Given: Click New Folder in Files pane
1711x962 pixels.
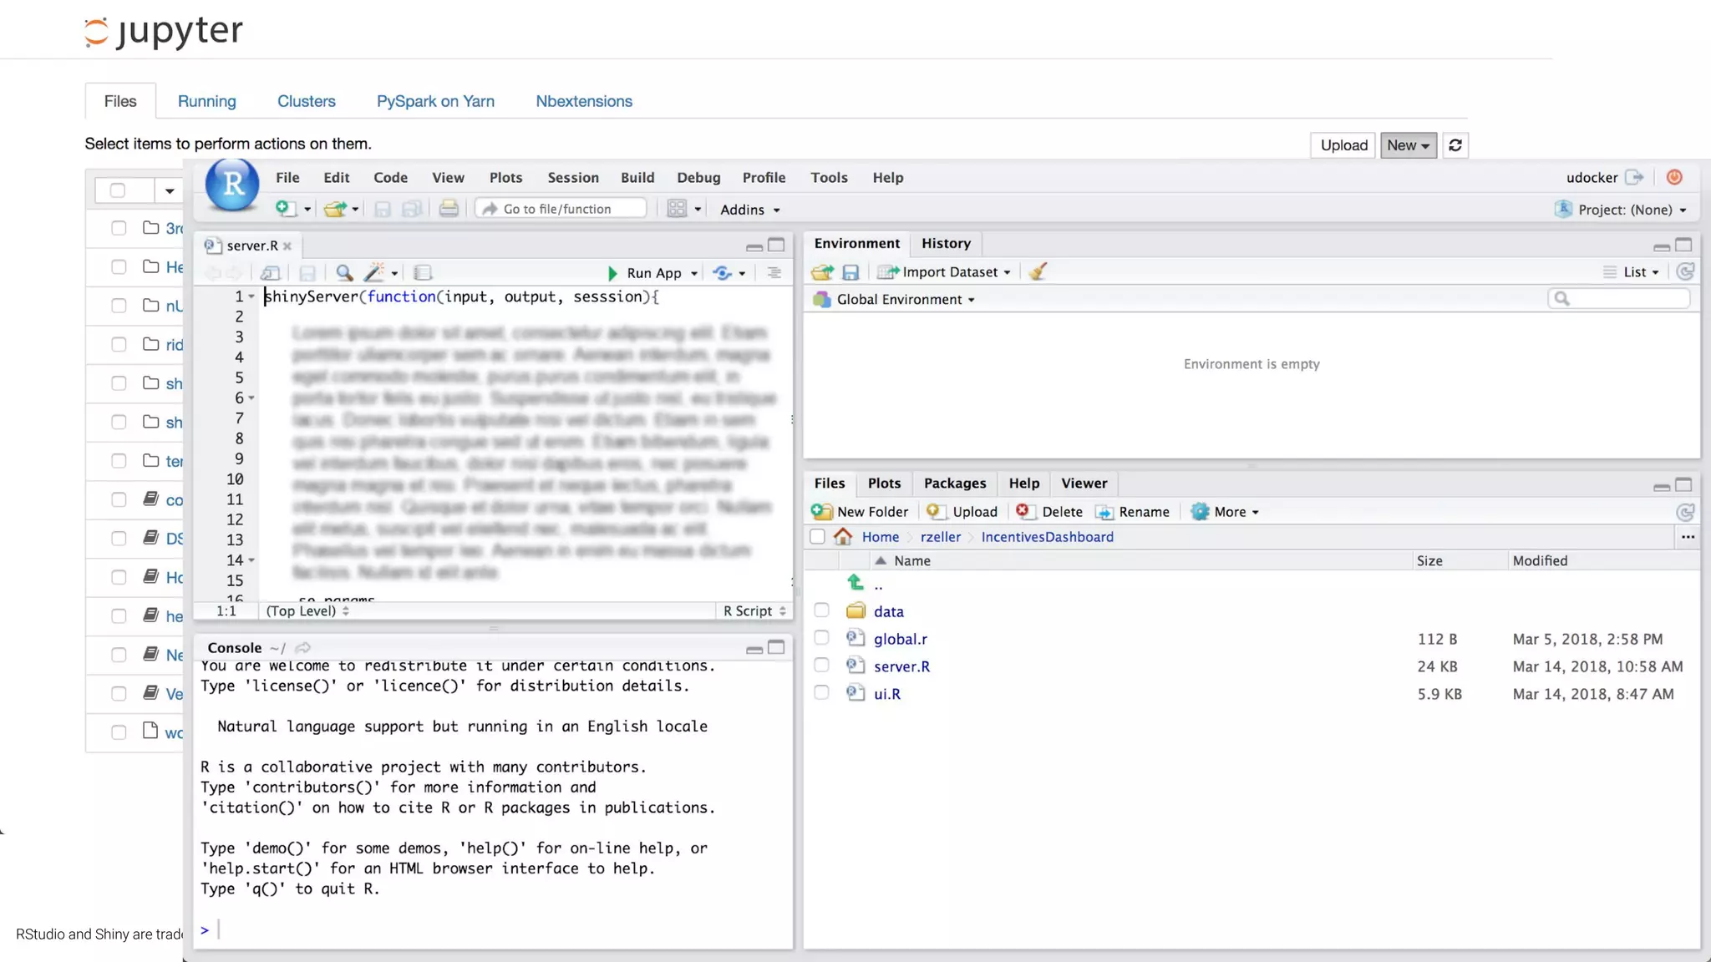Looking at the screenshot, I should click(x=860, y=512).
